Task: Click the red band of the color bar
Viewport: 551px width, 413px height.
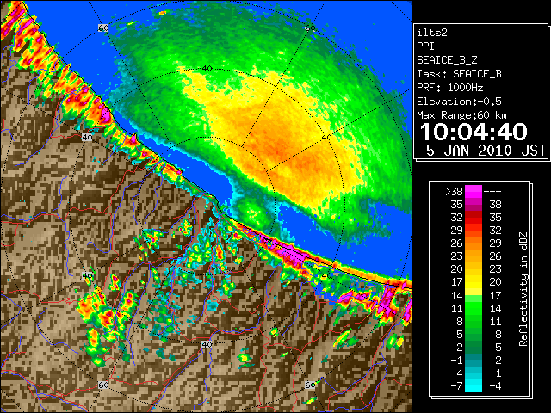Action: 474,217
